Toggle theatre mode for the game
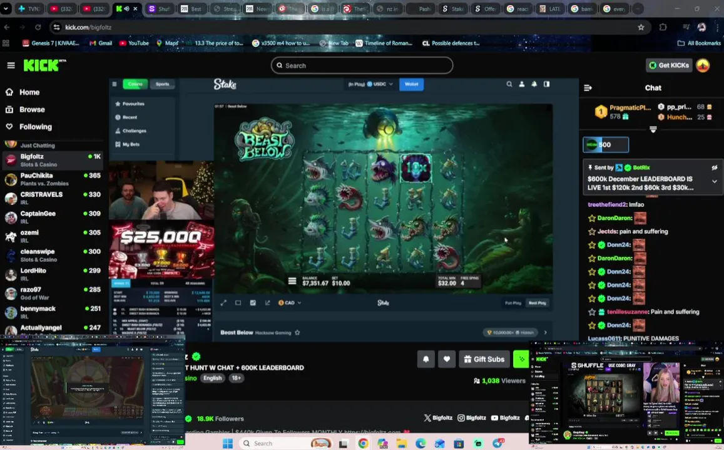The height and width of the screenshot is (450, 724). [x=238, y=303]
